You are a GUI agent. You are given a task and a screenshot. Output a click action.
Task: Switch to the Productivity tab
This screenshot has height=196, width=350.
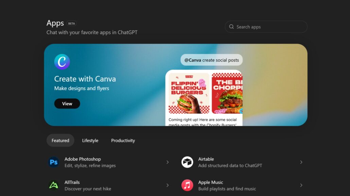pyautogui.click(x=123, y=140)
